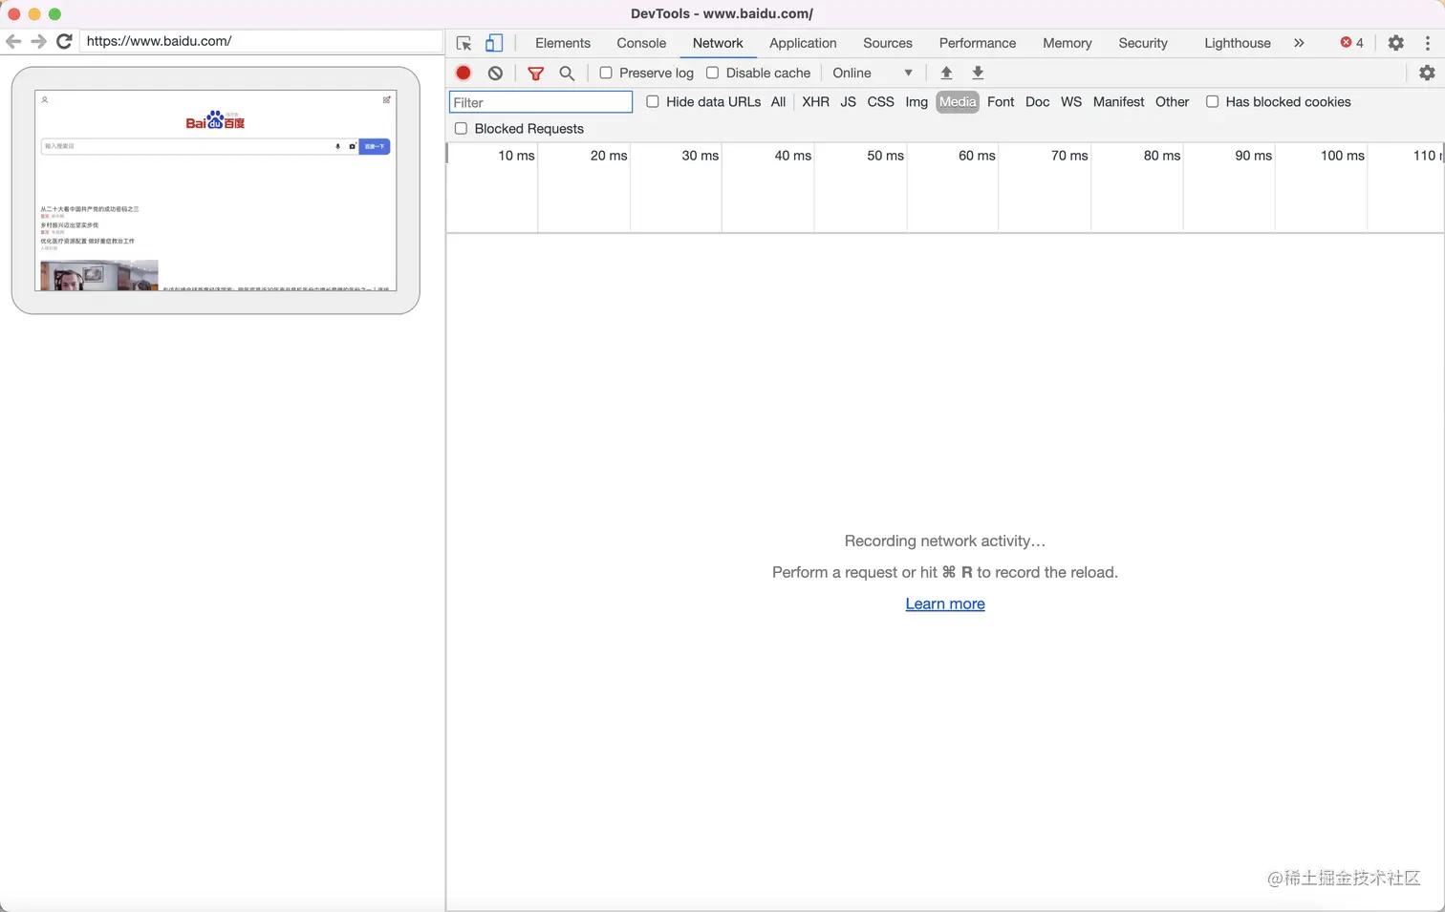The height and width of the screenshot is (912, 1445).
Task: Toggle the device toolbar icon
Action: [x=494, y=43]
